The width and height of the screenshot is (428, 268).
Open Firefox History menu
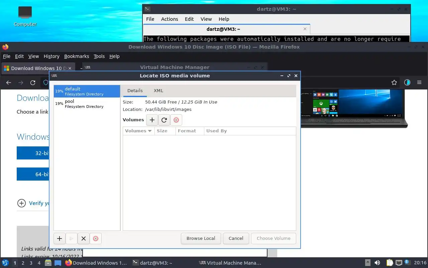51,56
